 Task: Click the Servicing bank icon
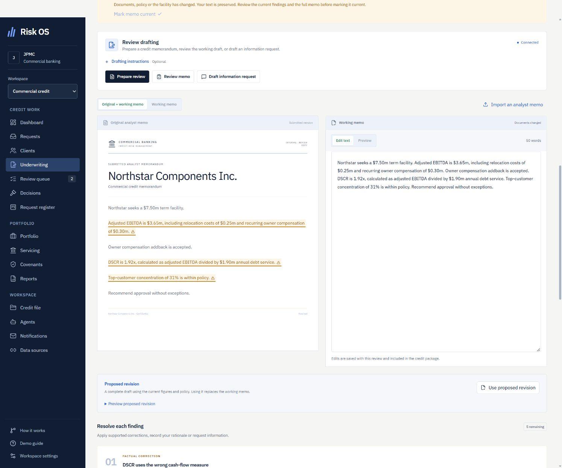pyautogui.click(x=13, y=251)
